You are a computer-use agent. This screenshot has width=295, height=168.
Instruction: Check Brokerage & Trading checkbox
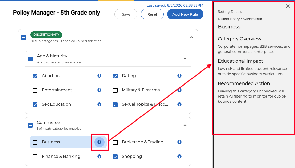(115, 142)
